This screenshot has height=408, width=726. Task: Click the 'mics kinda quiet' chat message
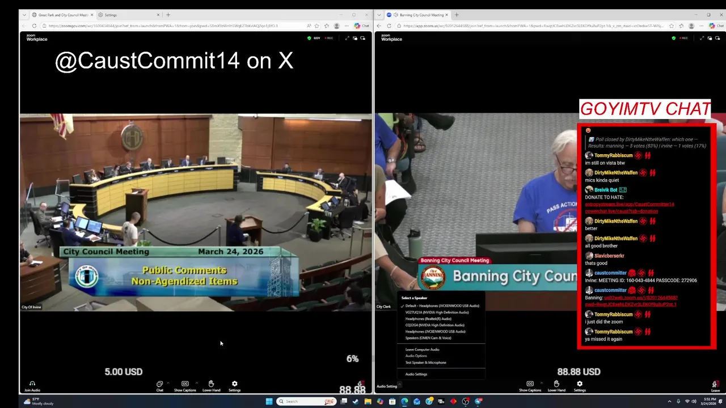pyautogui.click(x=603, y=180)
